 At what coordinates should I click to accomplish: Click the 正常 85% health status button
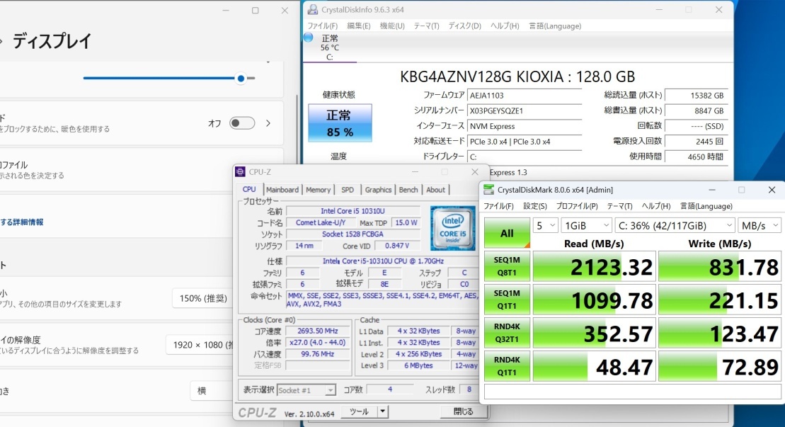[340, 123]
